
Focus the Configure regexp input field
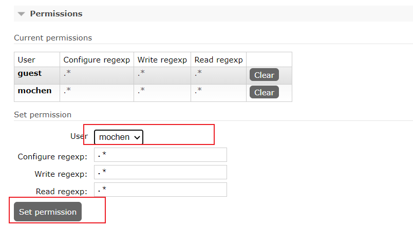pyautogui.click(x=160, y=155)
